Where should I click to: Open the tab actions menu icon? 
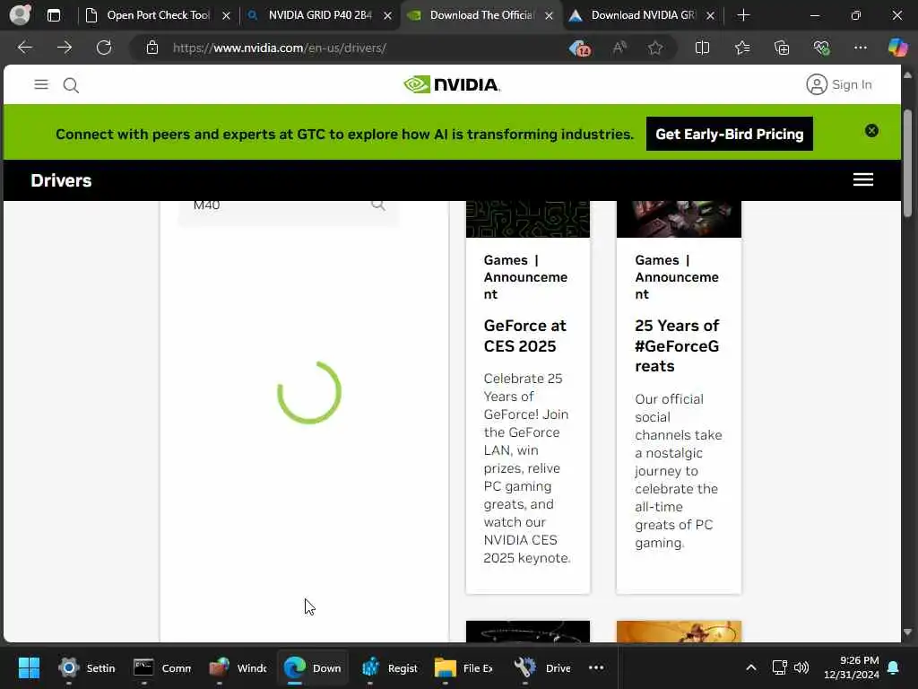pos(53,15)
